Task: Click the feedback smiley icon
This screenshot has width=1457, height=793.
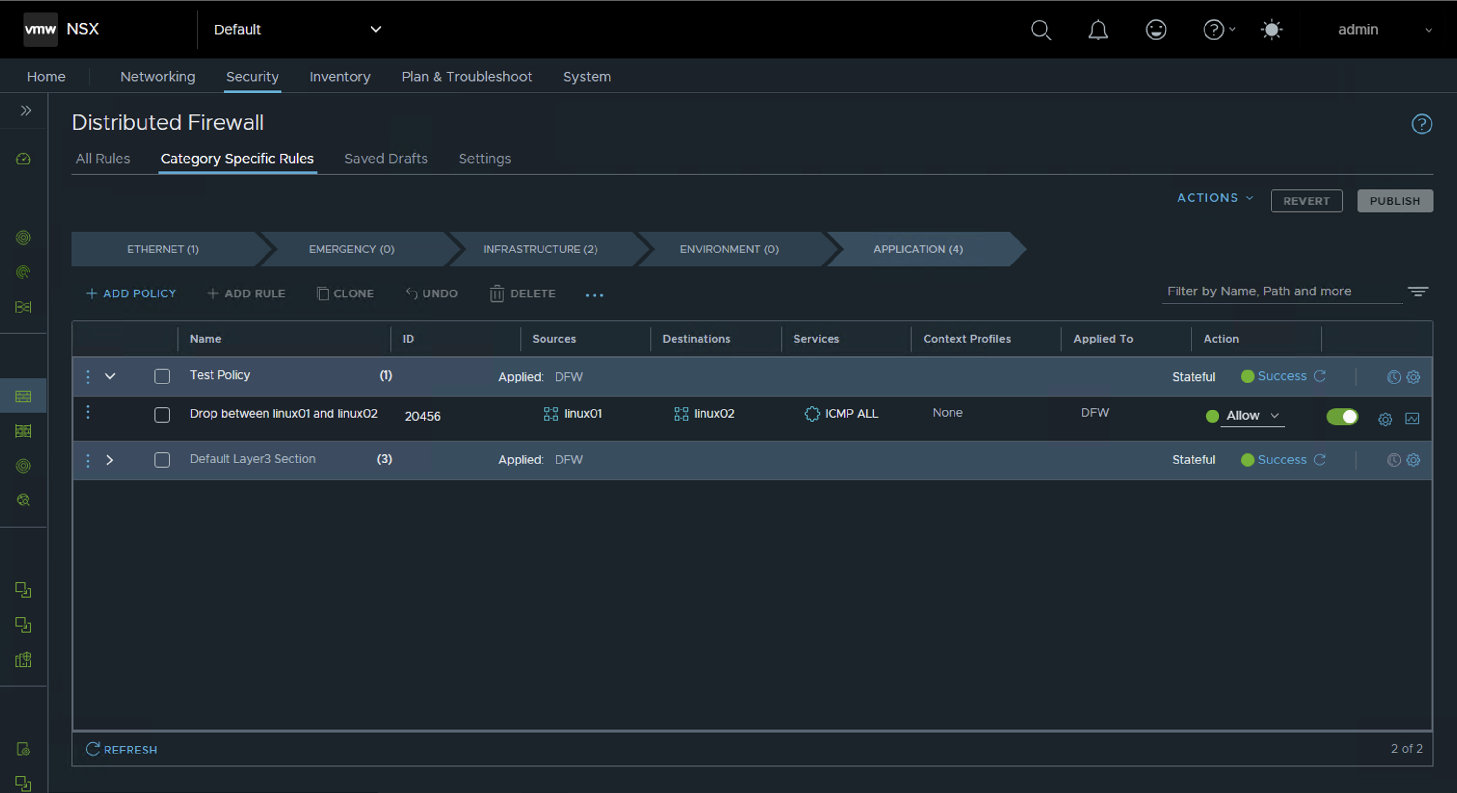Action: click(1155, 29)
